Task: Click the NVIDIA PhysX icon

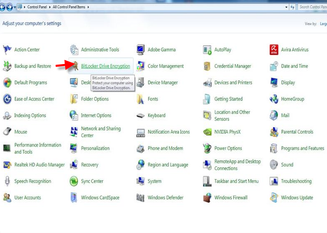Action: click(x=207, y=132)
